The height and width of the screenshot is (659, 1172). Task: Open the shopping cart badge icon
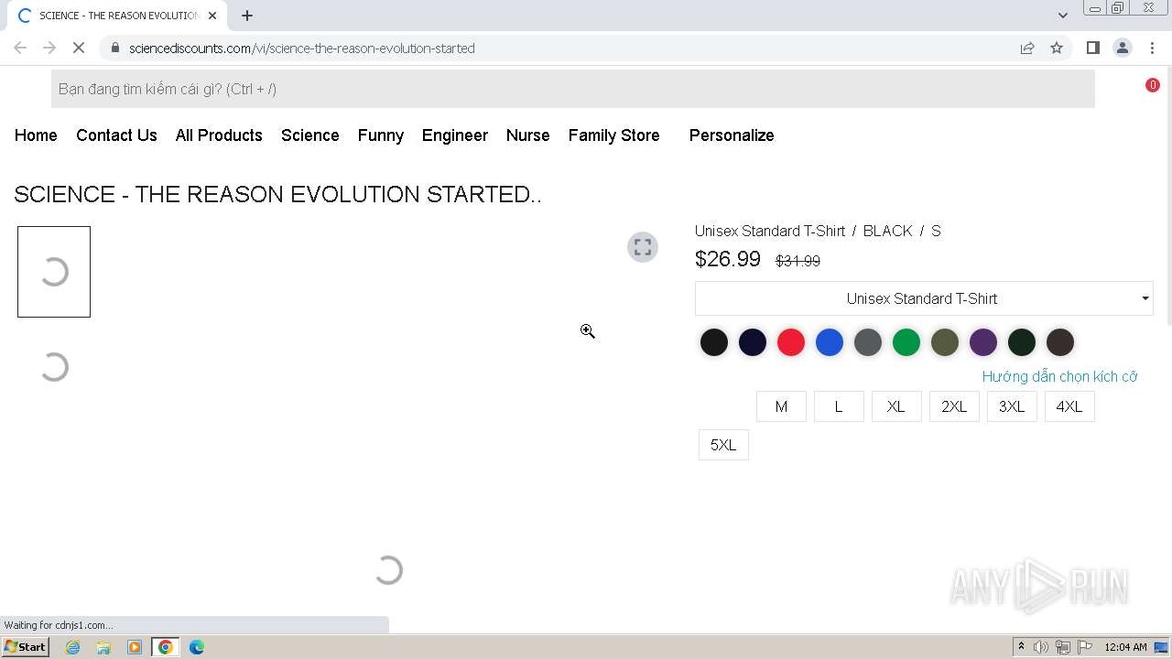click(1152, 85)
